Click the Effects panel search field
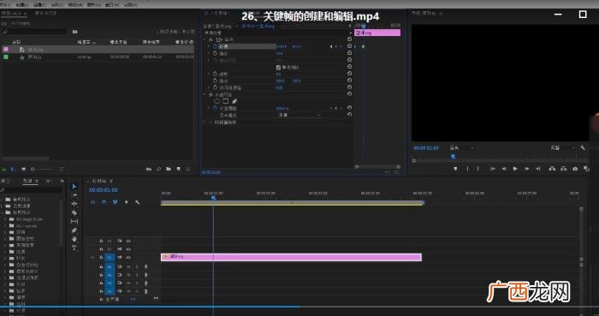 click(32, 189)
